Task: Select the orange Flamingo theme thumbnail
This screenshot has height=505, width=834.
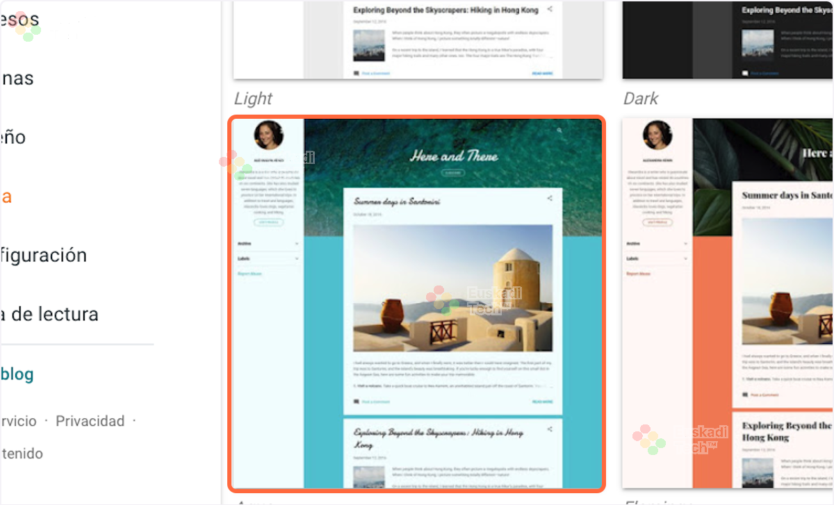Action: 728,303
